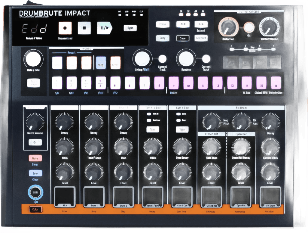This screenshot has width=308, height=234.
Task: Push the Color button
Action: tap(35, 209)
